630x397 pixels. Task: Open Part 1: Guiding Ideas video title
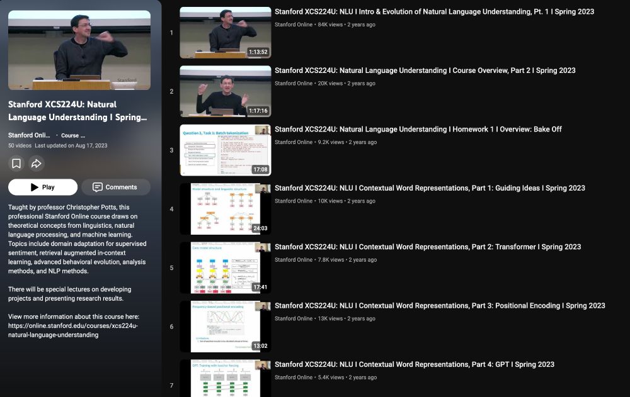430,188
